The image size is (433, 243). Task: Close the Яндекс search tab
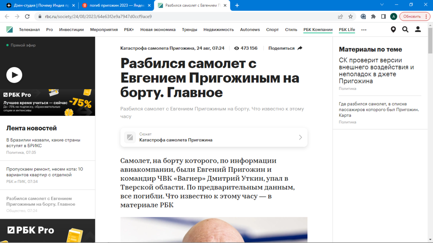tap(149, 5)
